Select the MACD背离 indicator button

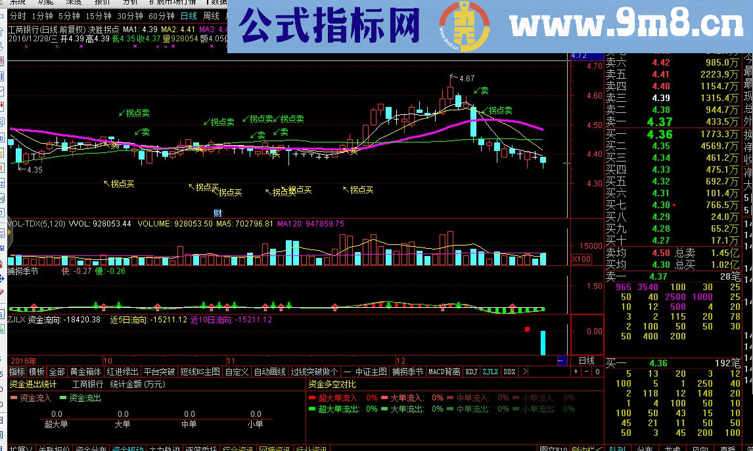(x=443, y=371)
